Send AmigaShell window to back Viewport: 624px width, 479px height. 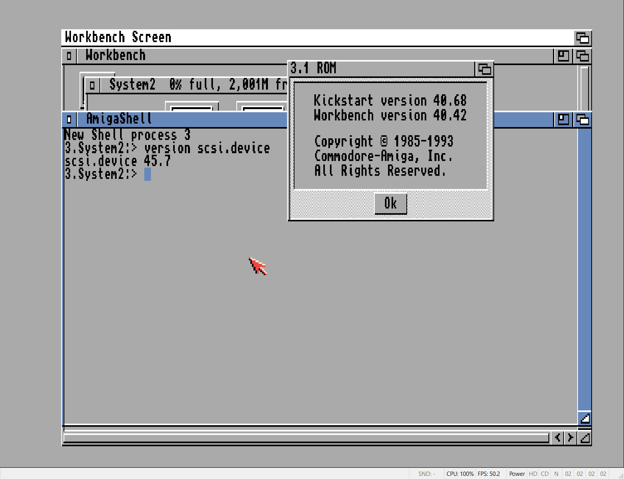pyautogui.click(x=583, y=119)
